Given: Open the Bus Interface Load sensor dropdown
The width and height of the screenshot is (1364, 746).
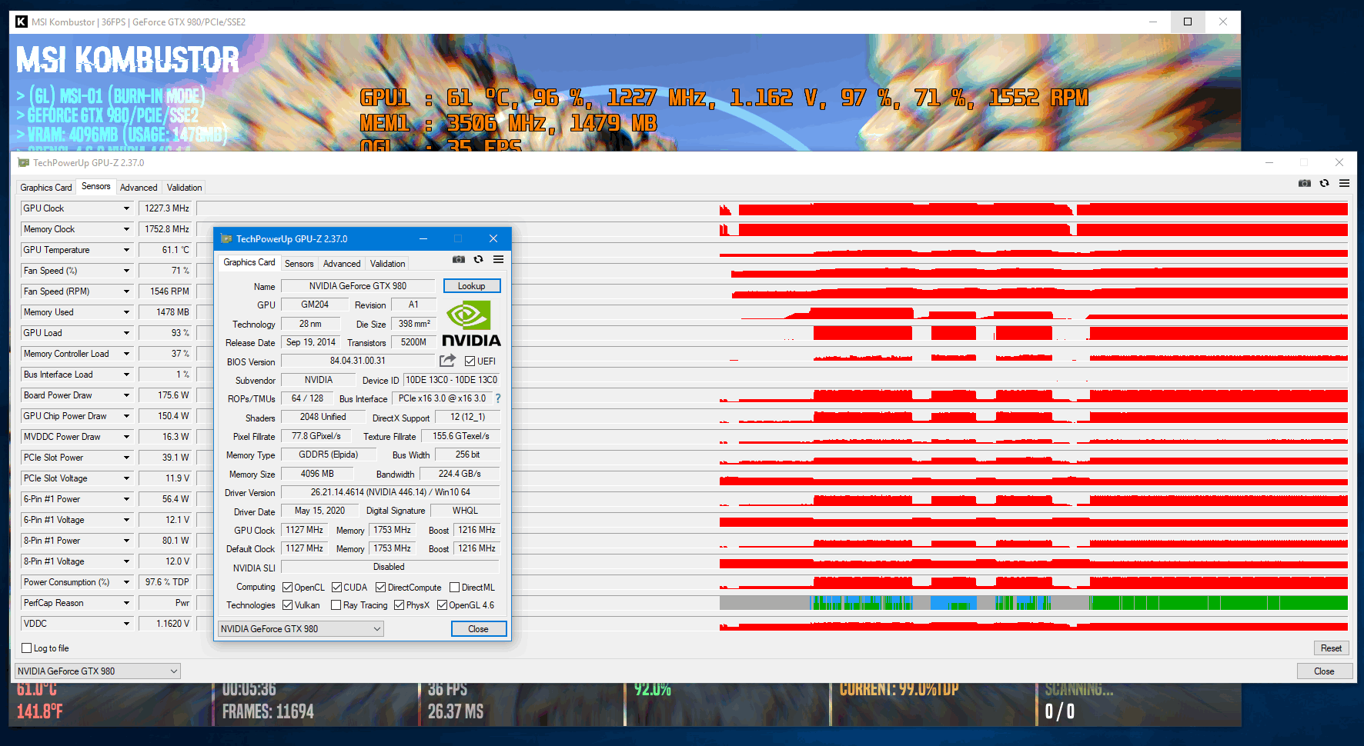Looking at the screenshot, I should 127,375.
